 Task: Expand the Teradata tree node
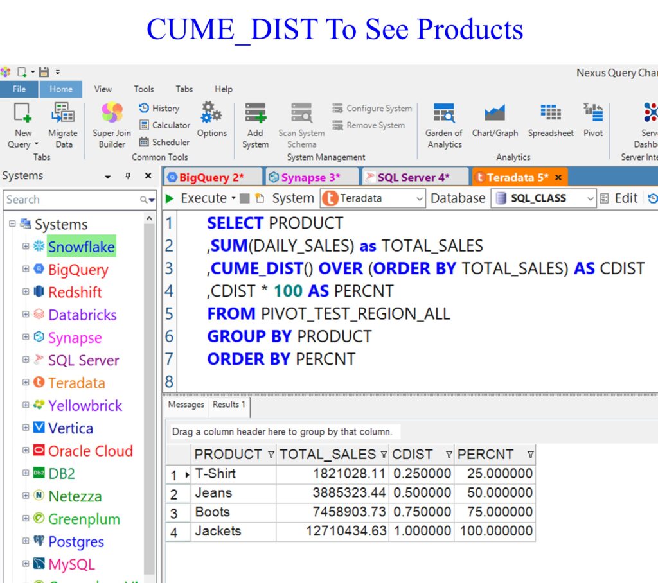[26, 382]
